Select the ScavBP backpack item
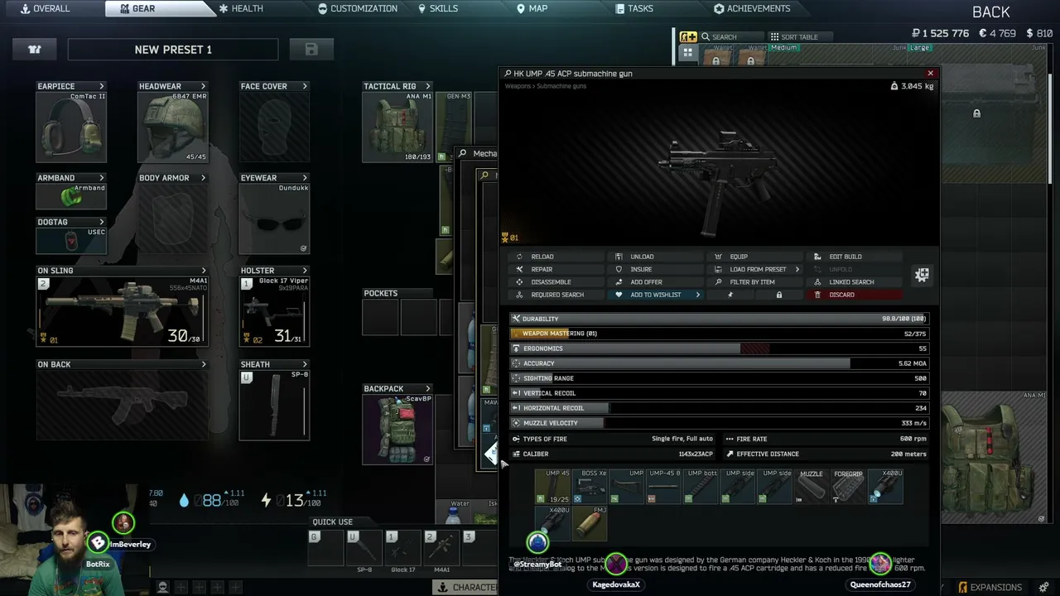This screenshot has width=1060, height=596. 397,429
